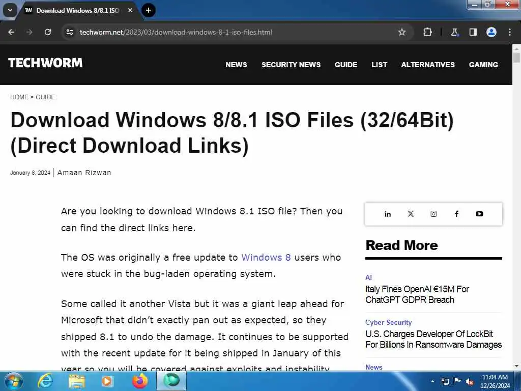The image size is (521, 391).
Task: Click the News category label in sidebar
Action: click(x=374, y=367)
